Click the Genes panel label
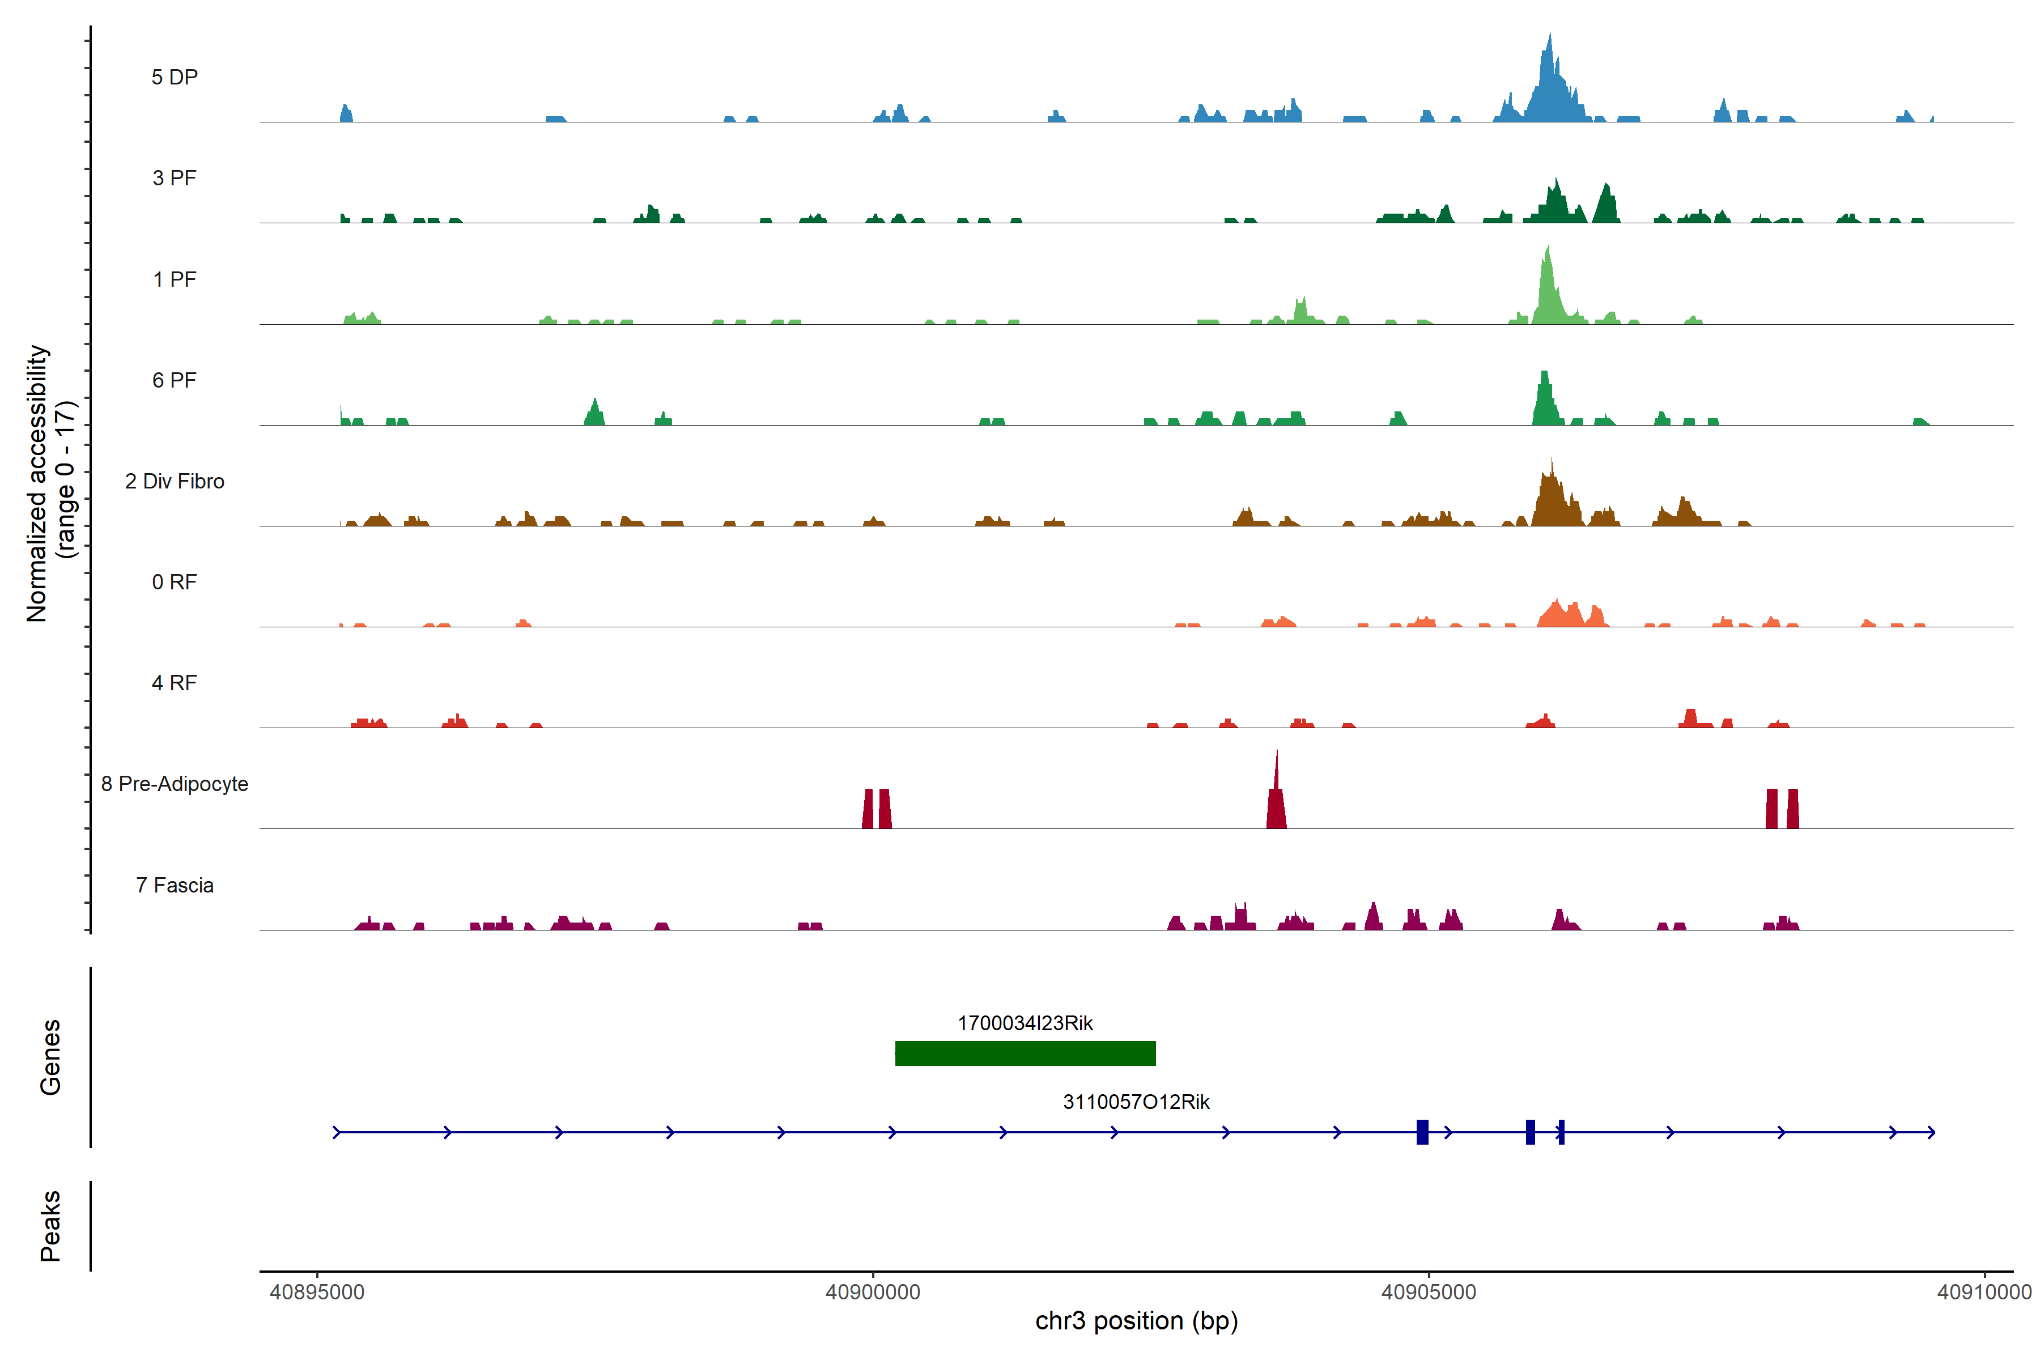Viewport: 2040px width, 1360px height. coord(50,1056)
